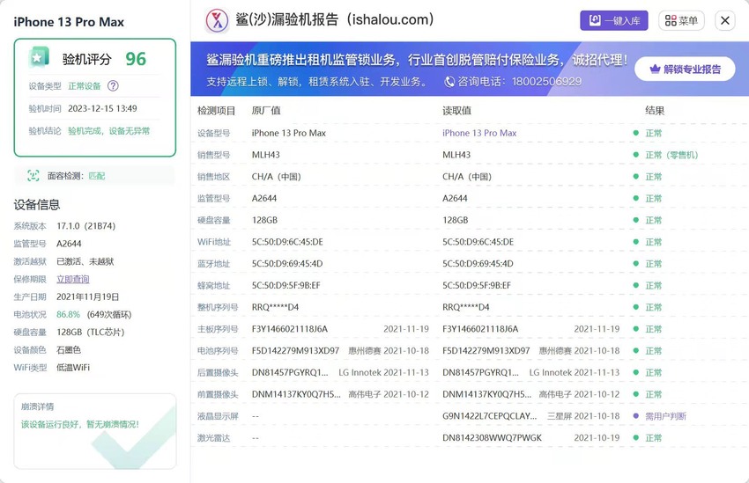The width and height of the screenshot is (749, 483).
Task: Click production date 2021年11月19日
Action: coord(87,297)
